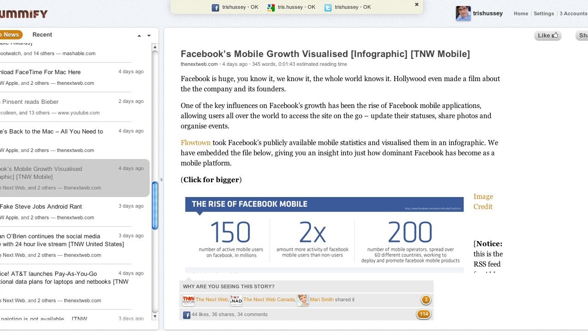Viewport: 588px width, 331px height.
Task: Open Settings in the top navigation
Action: click(x=544, y=14)
